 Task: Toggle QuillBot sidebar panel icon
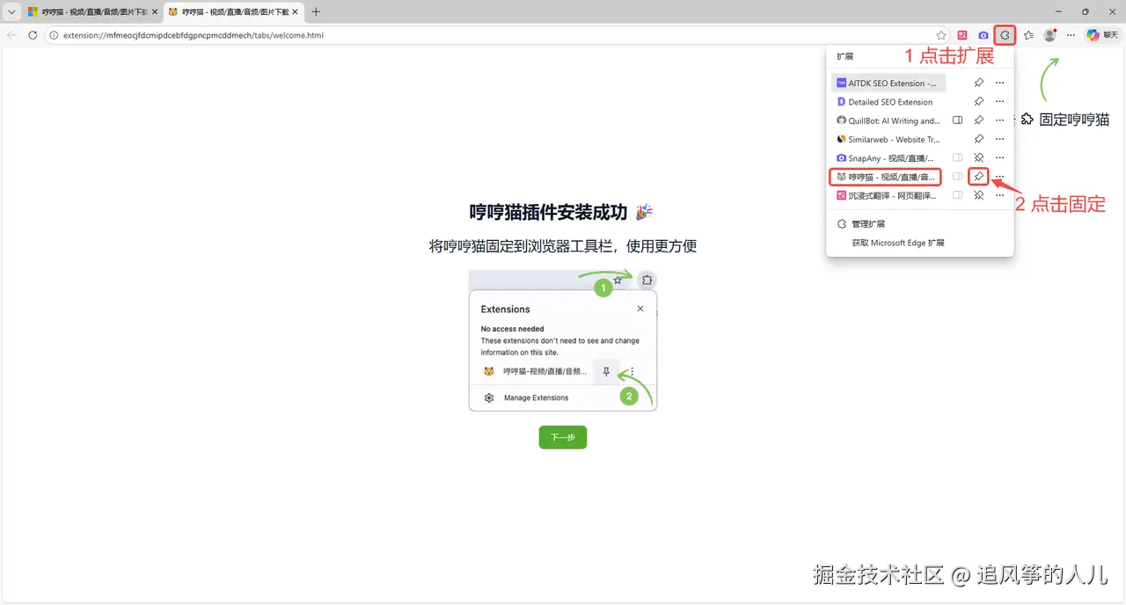tap(957, 120)
